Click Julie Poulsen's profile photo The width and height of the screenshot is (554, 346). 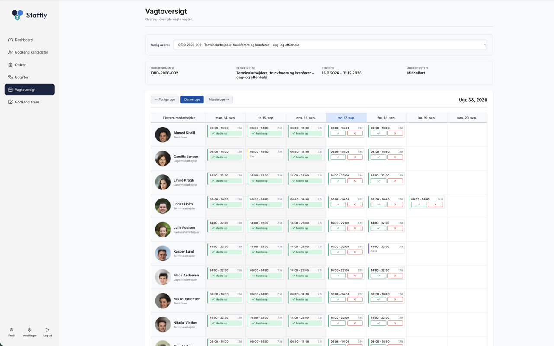[x=163, y=230]
